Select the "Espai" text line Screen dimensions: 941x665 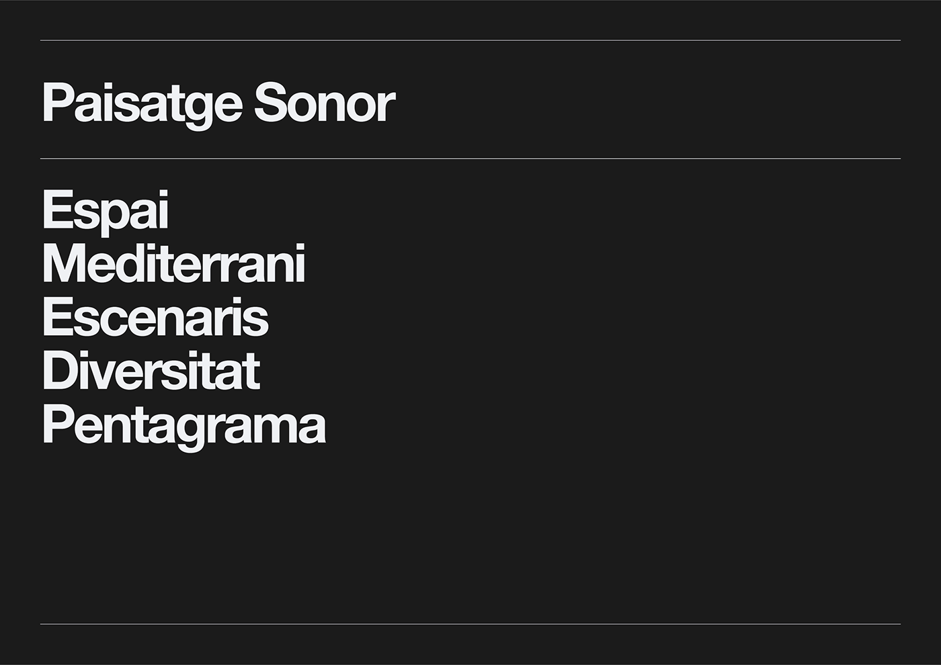point(106,212)
